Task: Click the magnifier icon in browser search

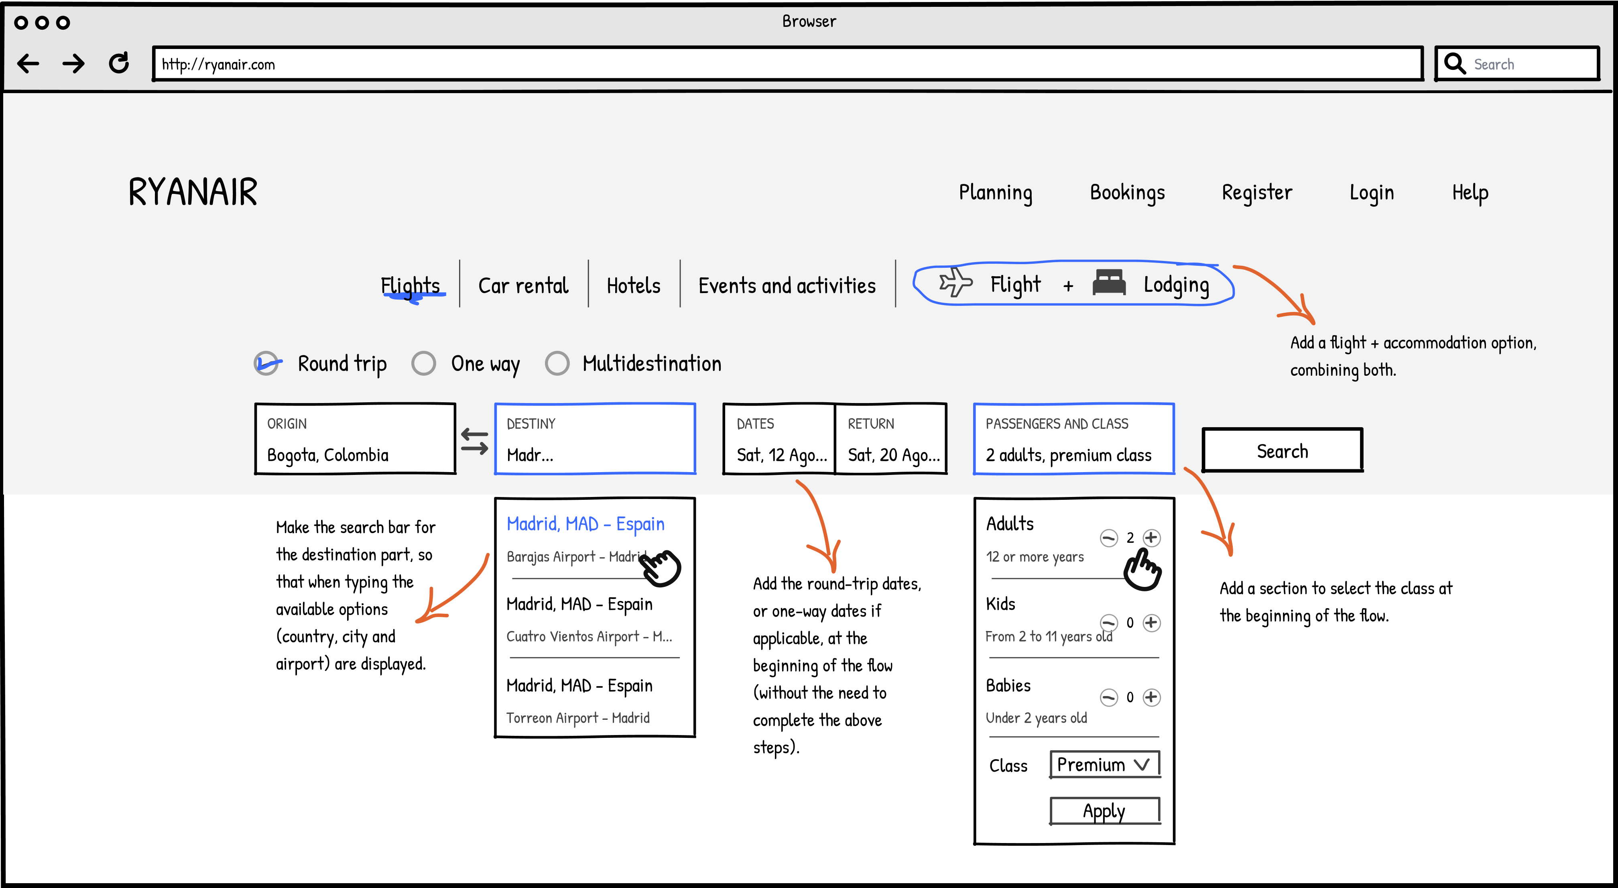Action: (x=1455, y=63)
